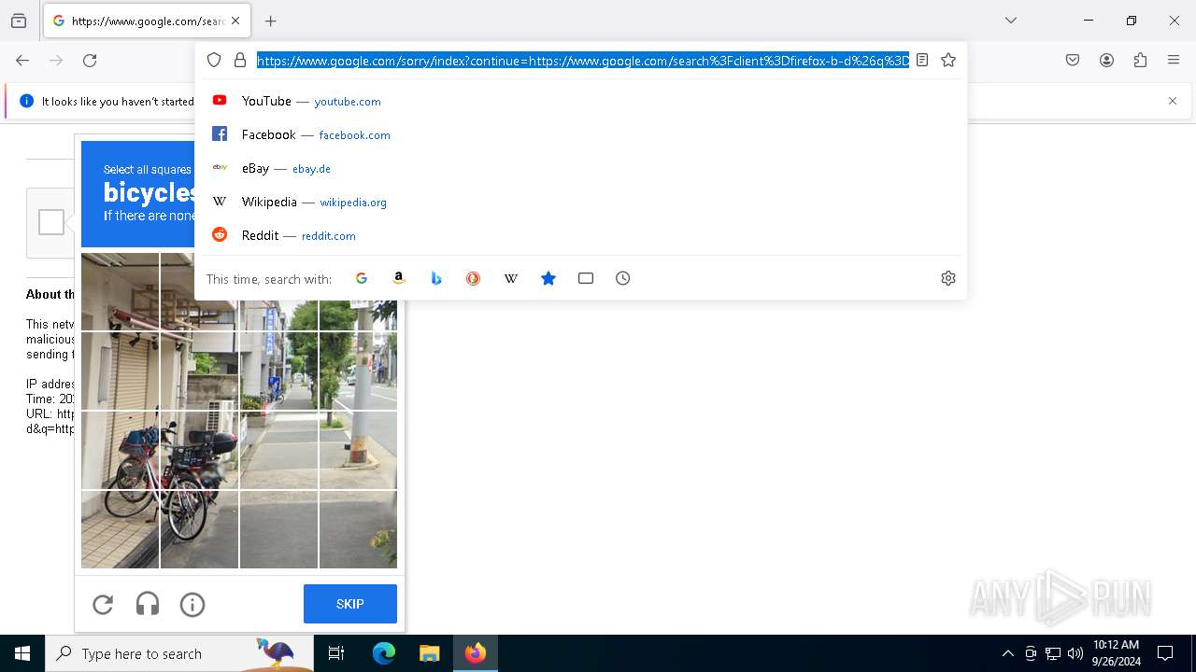Search with Google engine icon
This screenshot has height=672, width=1196.
point(362,278)
